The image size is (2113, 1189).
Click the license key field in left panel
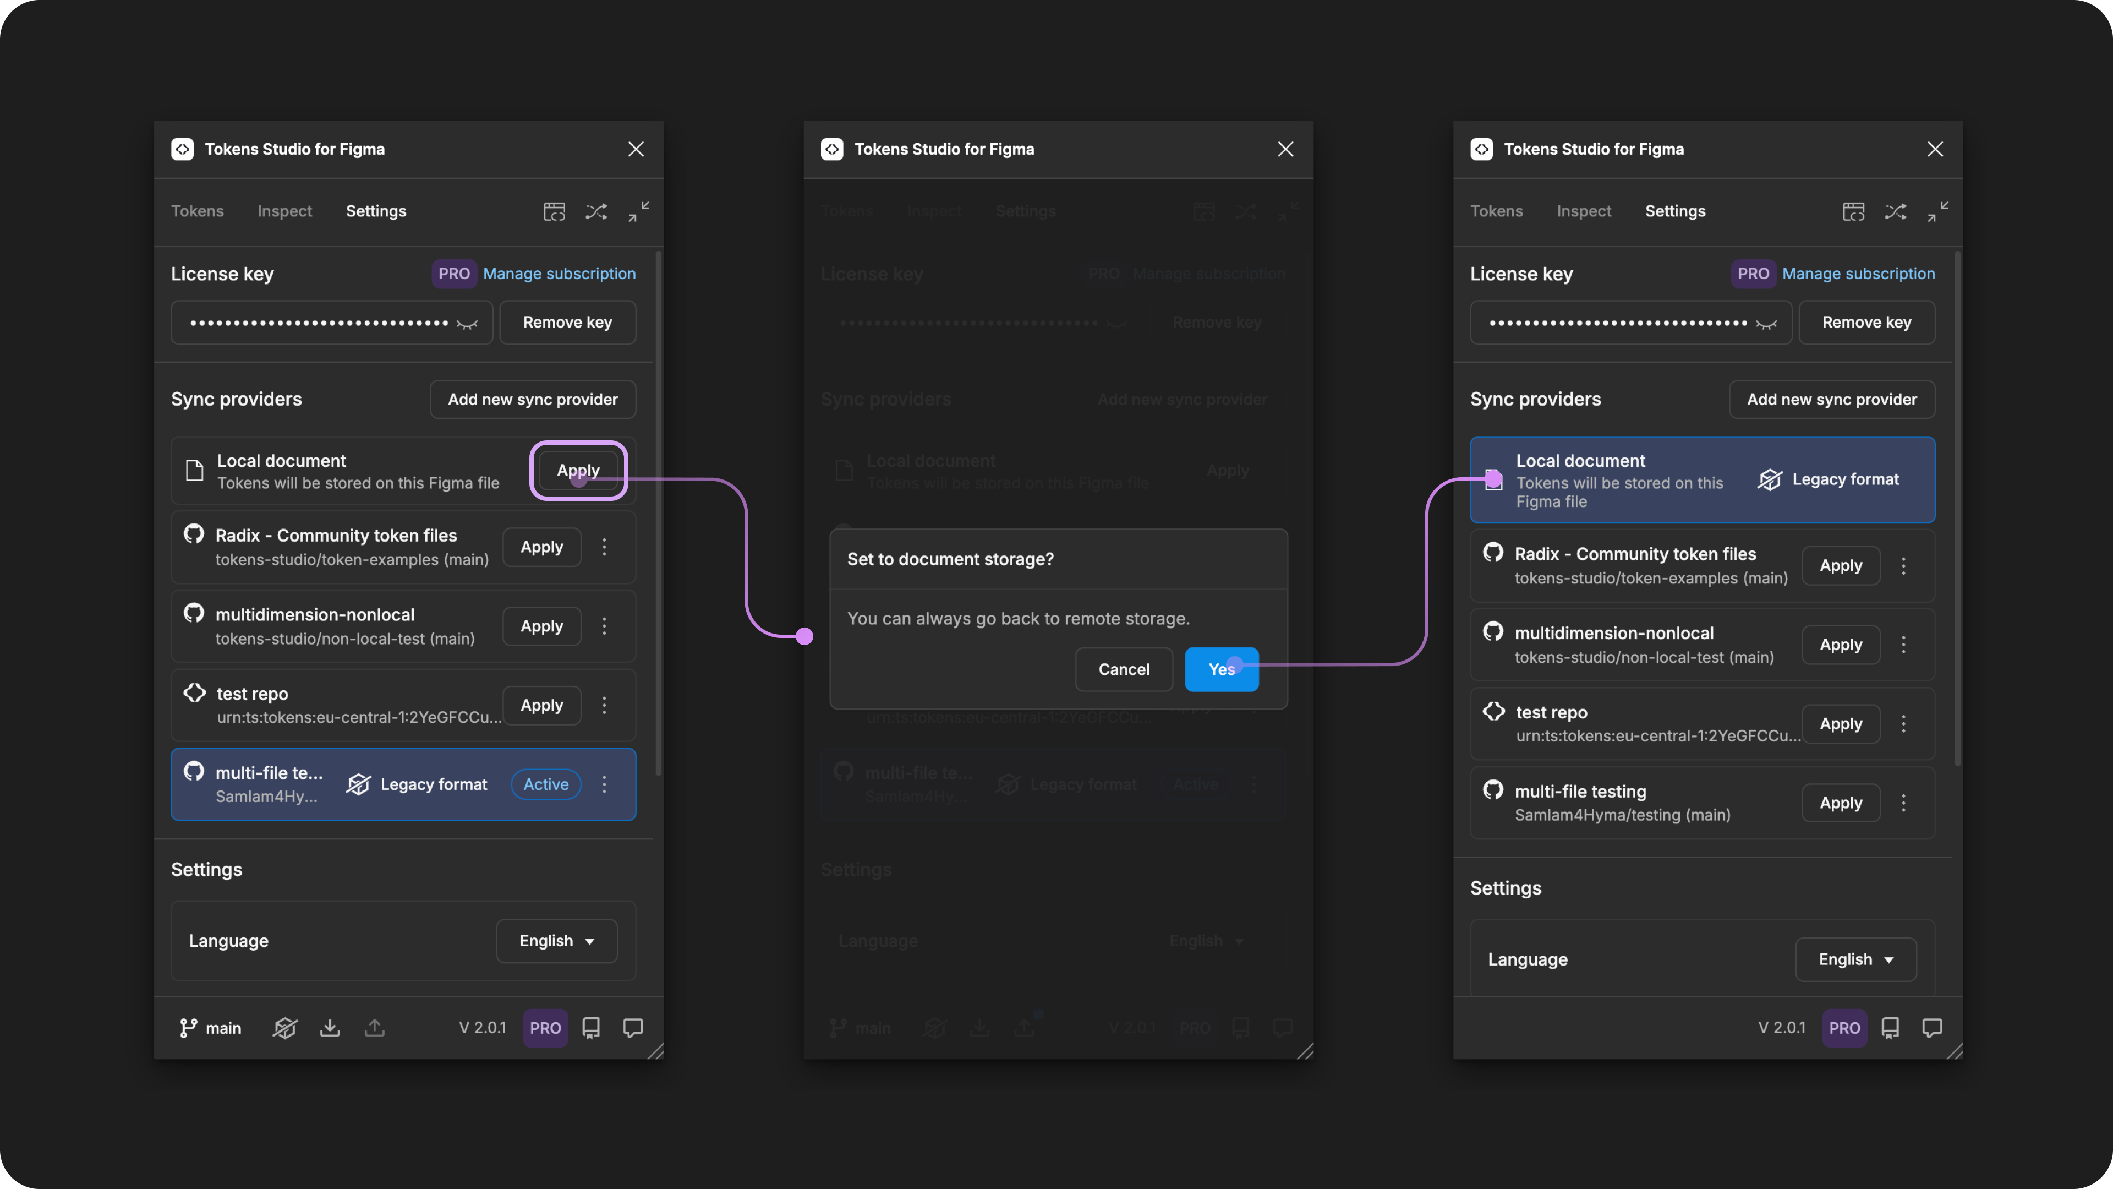tap(331, 323)
